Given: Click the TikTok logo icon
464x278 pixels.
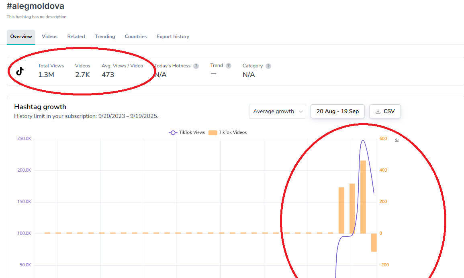Looking at the screenshot, I should [20, 71].
